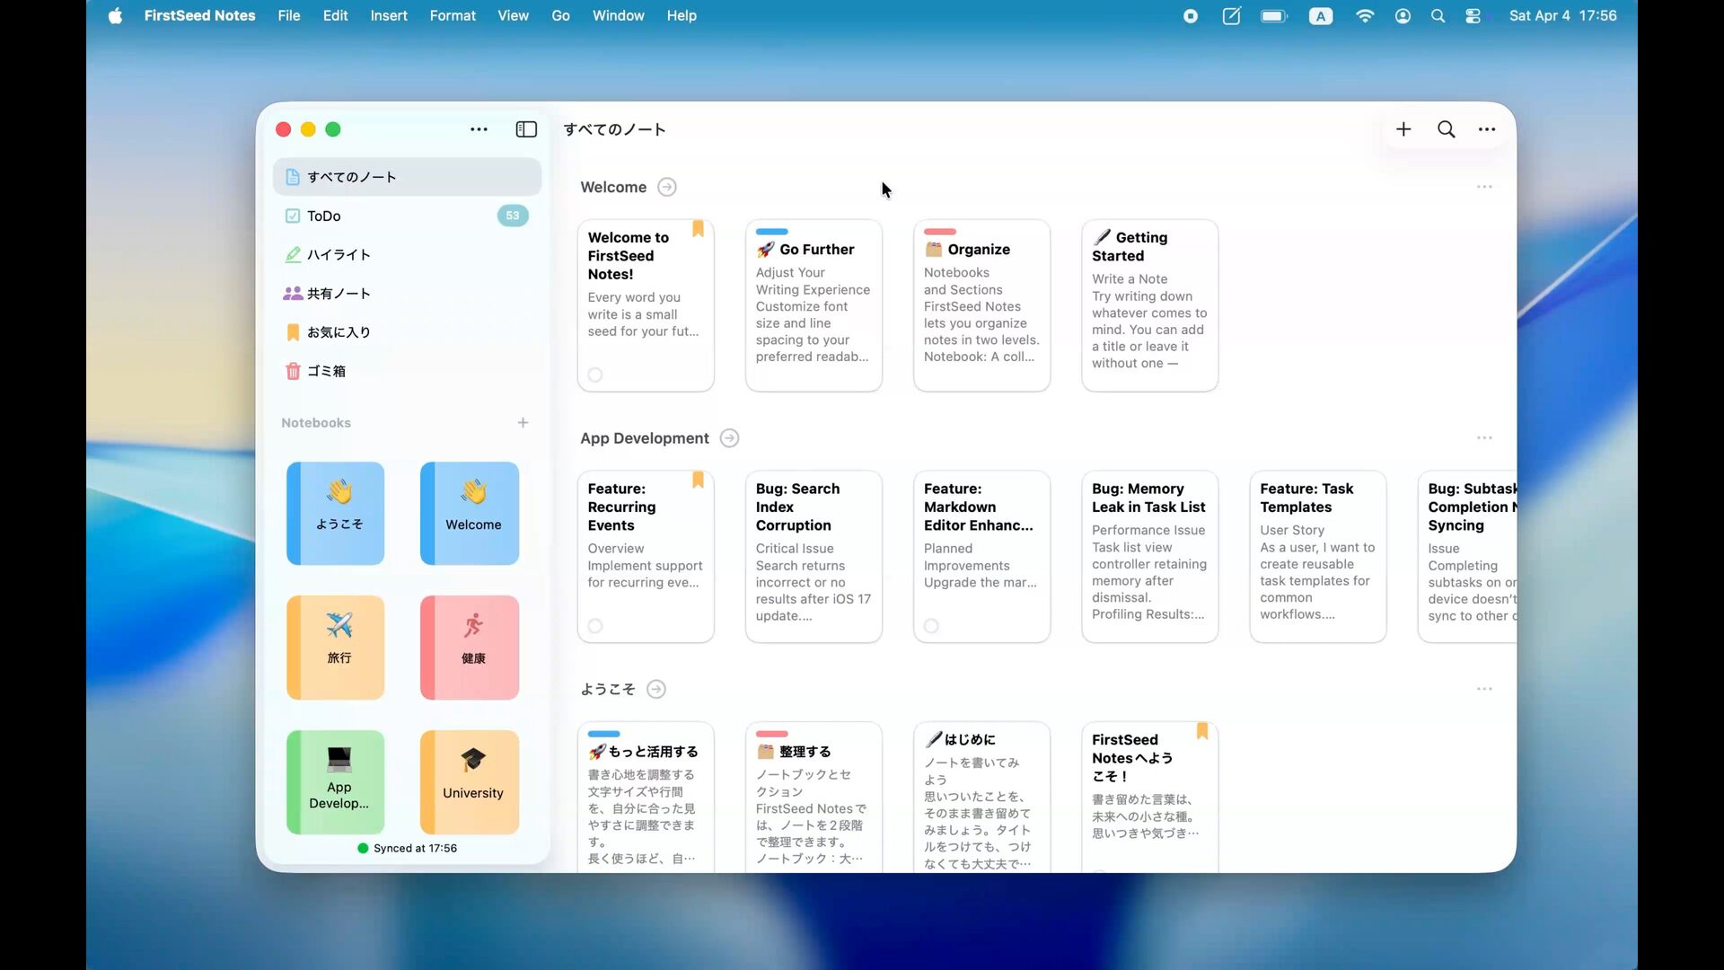Open お気に入り favorites in sidebar
The width and height of the screenshot is (1724, 970).
tap(338, 332)
